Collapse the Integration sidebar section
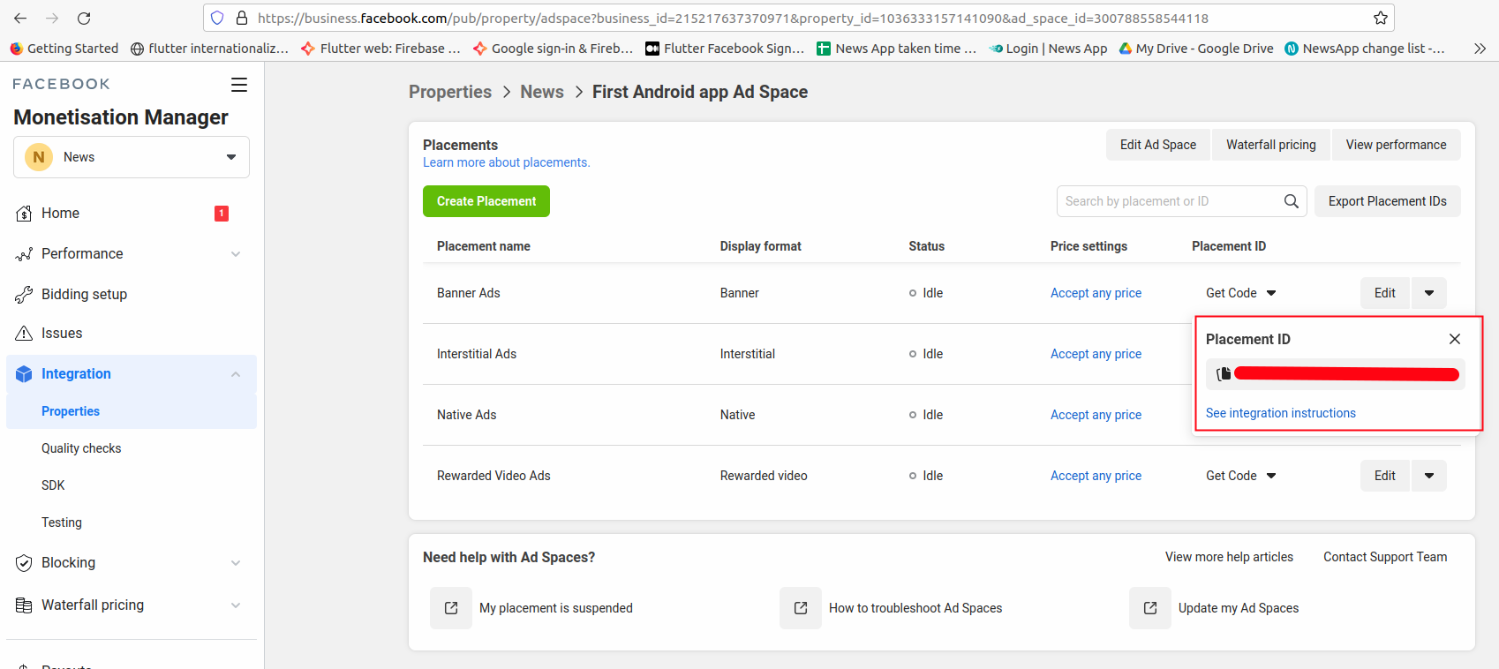 (x=235, y=374)
